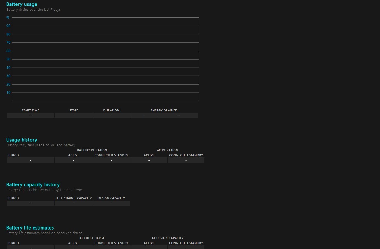
Task: Click the empty cell under FULL CHARGE CAPACITY
Action: click(x=74, y=203)
